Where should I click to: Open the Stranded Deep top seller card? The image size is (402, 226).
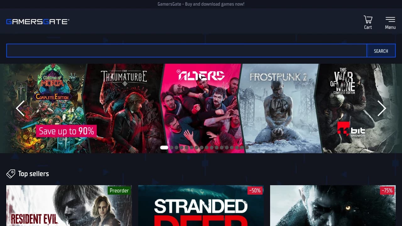point(201,206)
